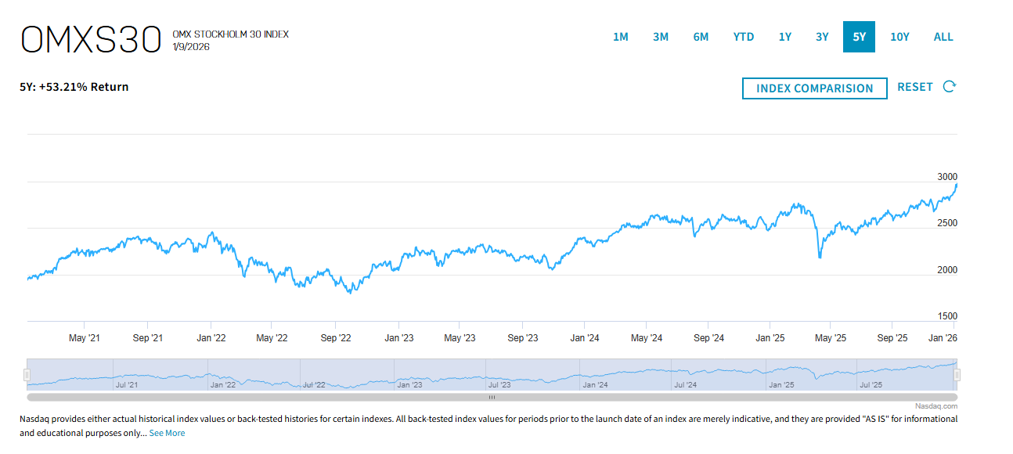Viewport: 1013px width, 454px height.
Task: Select the 1Y range option
Action: tap(784, 37)
